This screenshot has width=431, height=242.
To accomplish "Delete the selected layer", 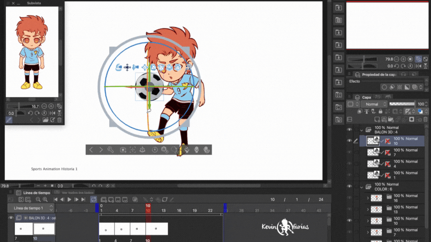I will 426,120.
